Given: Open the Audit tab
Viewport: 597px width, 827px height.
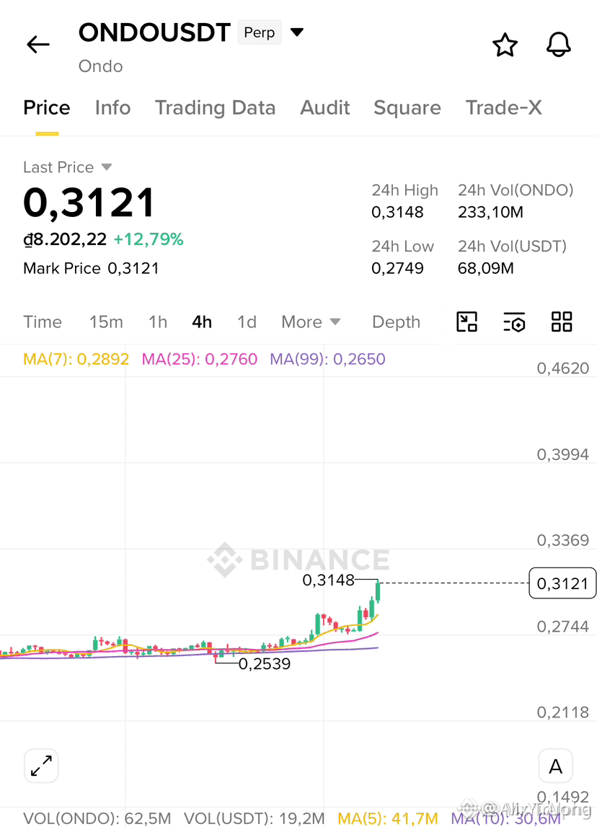Looking at the screenshot, I should (325, 107).
